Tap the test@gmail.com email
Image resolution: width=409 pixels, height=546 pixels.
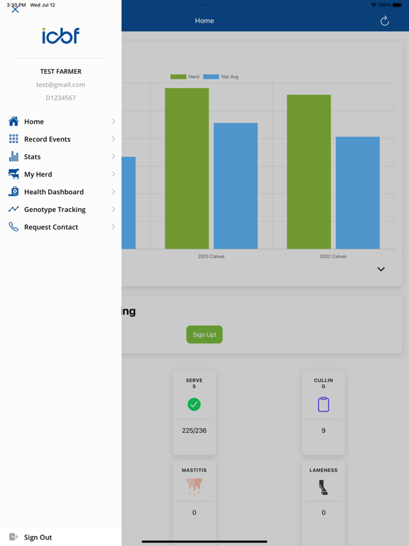61,85
